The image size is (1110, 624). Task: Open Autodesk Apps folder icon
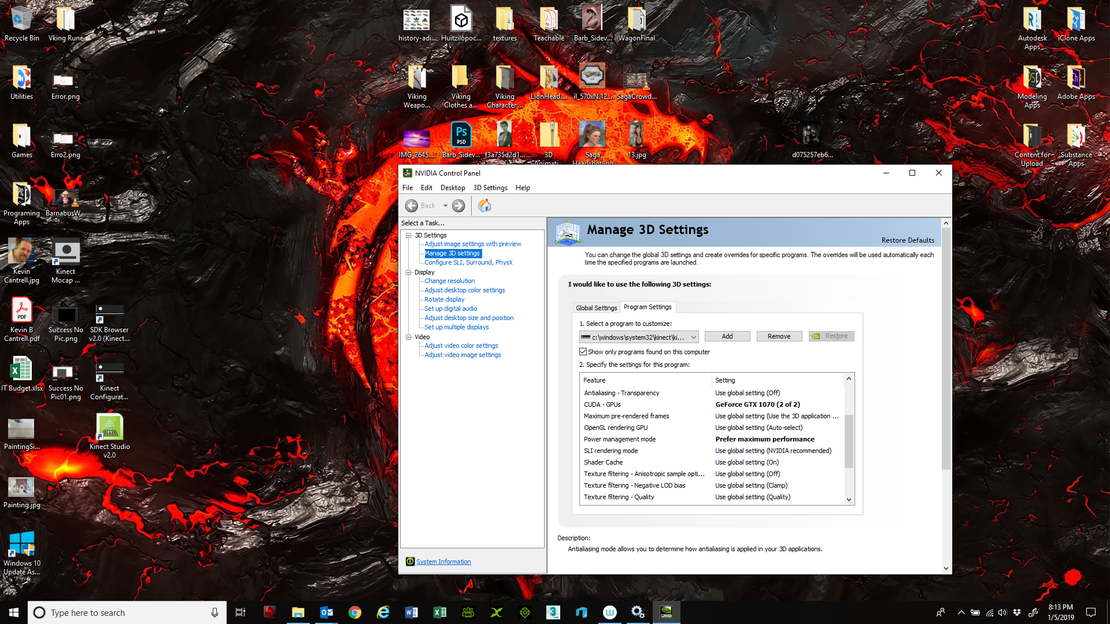tap(1032, 28)
